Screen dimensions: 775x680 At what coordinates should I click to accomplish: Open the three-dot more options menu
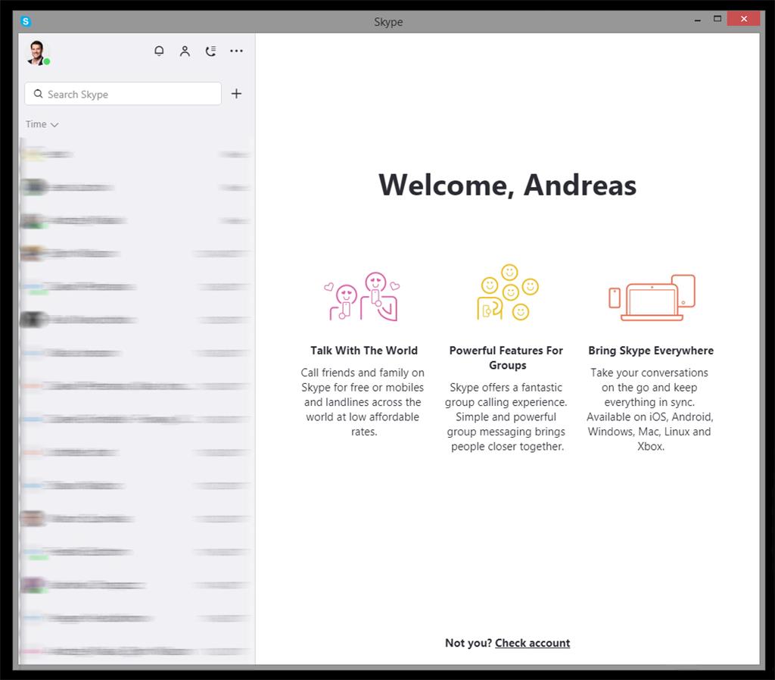(236, 51)
